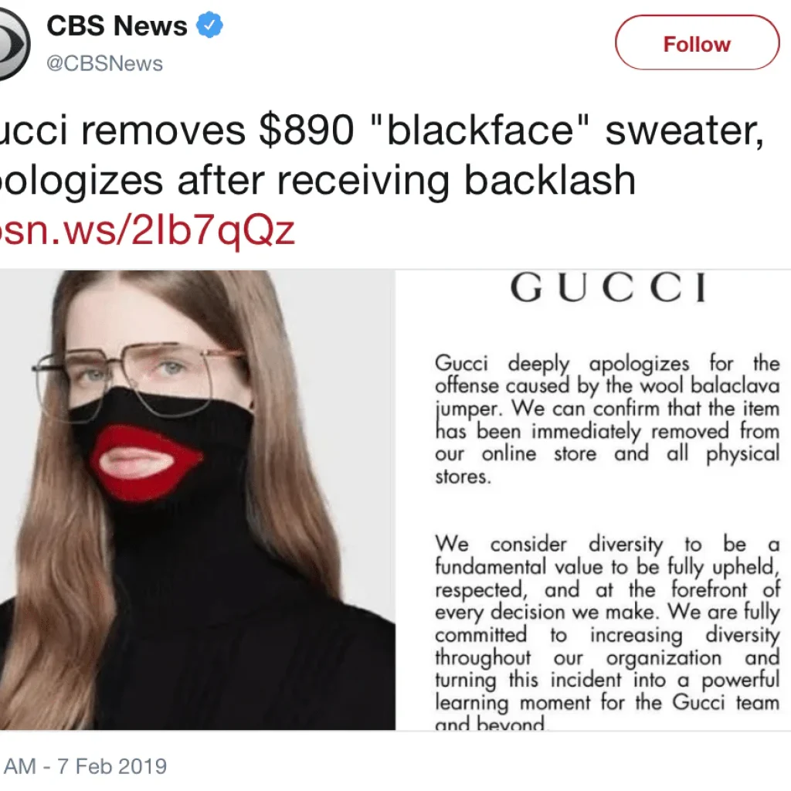Click the red lips cutout on sweater

tap(147, 462)
